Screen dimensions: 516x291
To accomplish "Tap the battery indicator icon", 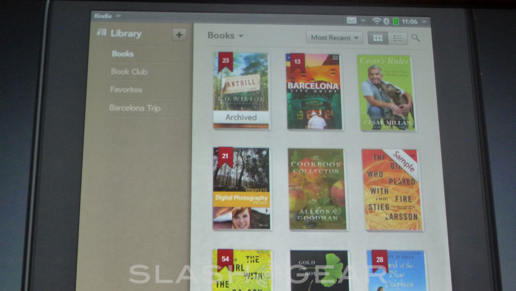I will point(396,21).
